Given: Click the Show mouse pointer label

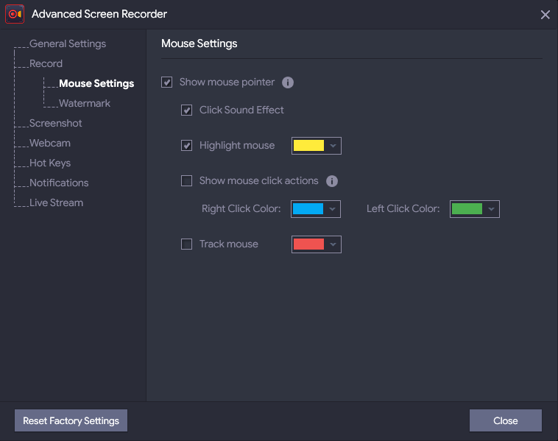Looking at the screenshot, I should click(227, 82).
